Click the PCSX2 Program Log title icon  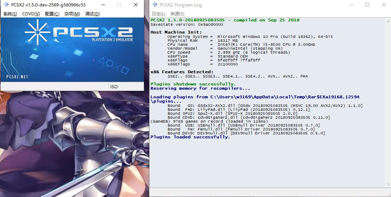point(155,5)
